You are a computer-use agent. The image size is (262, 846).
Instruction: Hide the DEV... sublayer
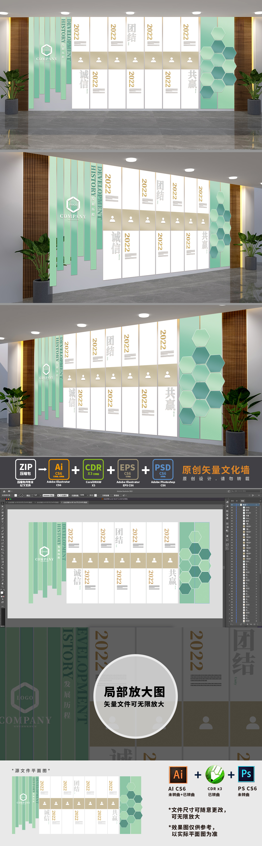(232, 562)
